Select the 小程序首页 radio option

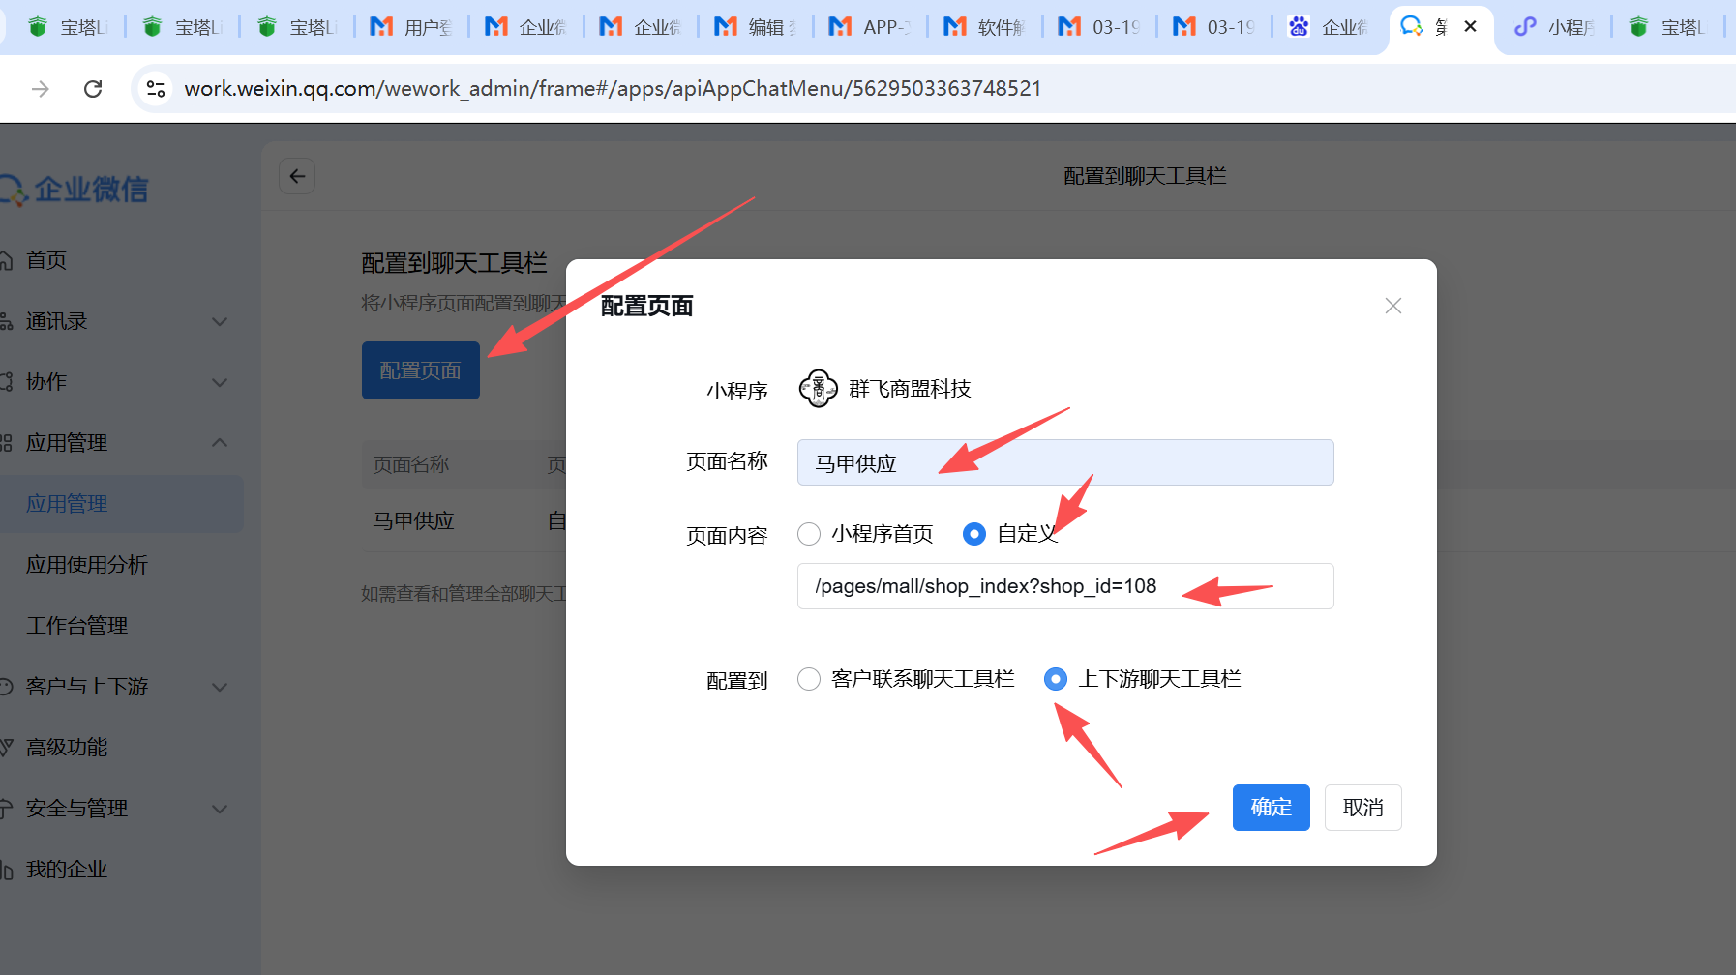pos(809,534)
